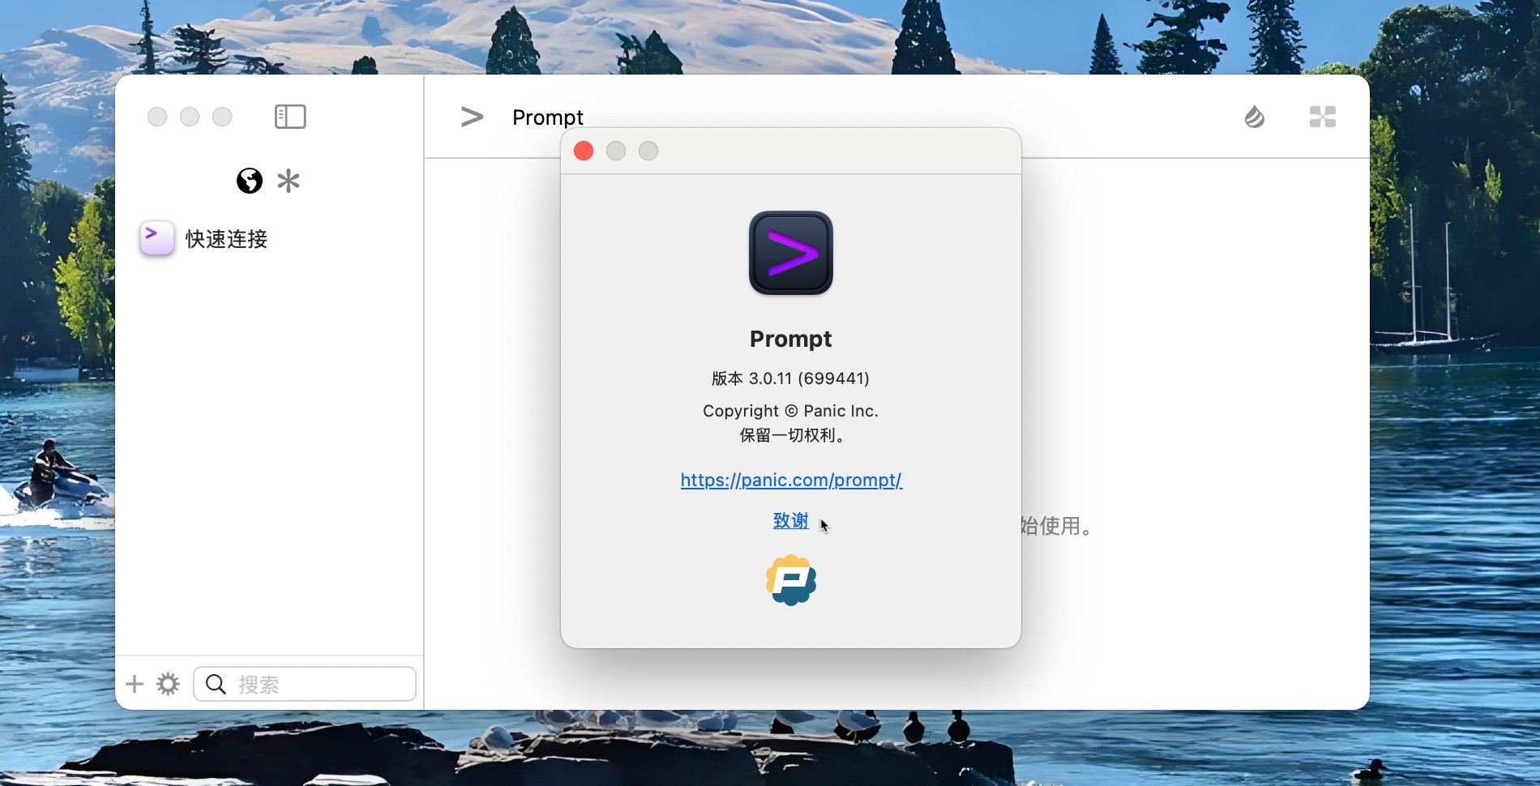Screen dimensions: 1540x786
Task: Open the flame icon in main toolbar
Action: tap(1255, 117)
